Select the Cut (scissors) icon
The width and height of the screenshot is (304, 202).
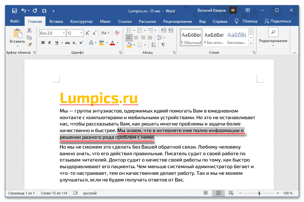point(29,30)
